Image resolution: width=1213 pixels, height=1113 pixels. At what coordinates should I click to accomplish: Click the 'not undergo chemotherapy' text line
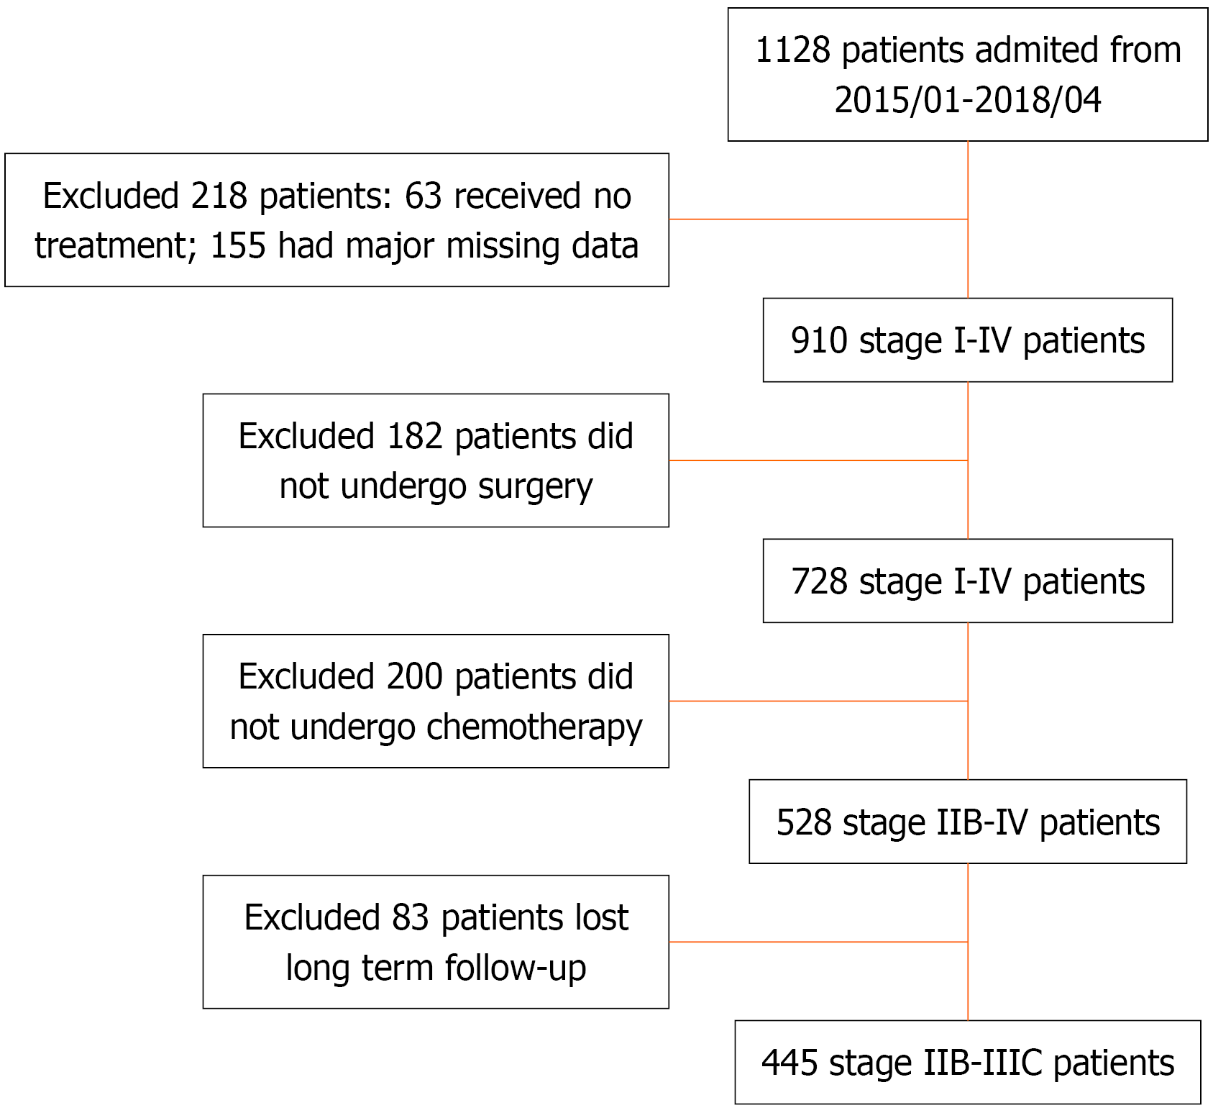[436, 727]
